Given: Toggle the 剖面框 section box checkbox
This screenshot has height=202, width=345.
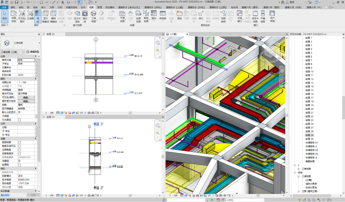Looking at the screenshot, I should pos(19,165).
